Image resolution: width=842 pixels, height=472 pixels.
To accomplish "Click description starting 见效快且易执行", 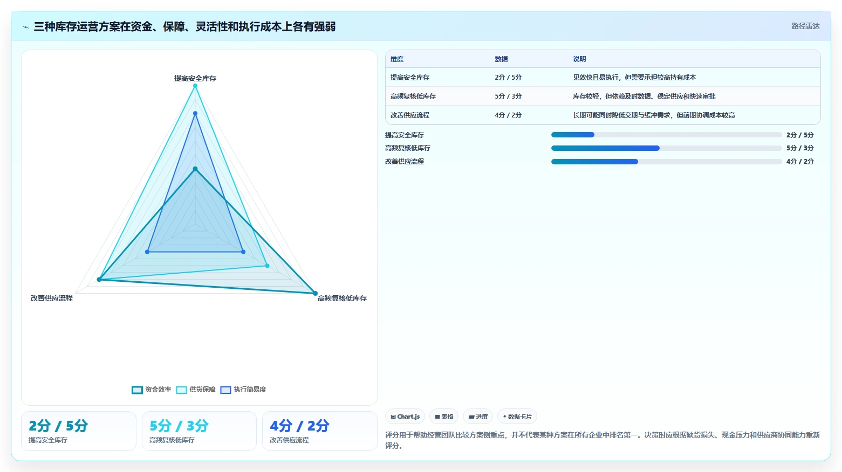I will tap(634, 78).
